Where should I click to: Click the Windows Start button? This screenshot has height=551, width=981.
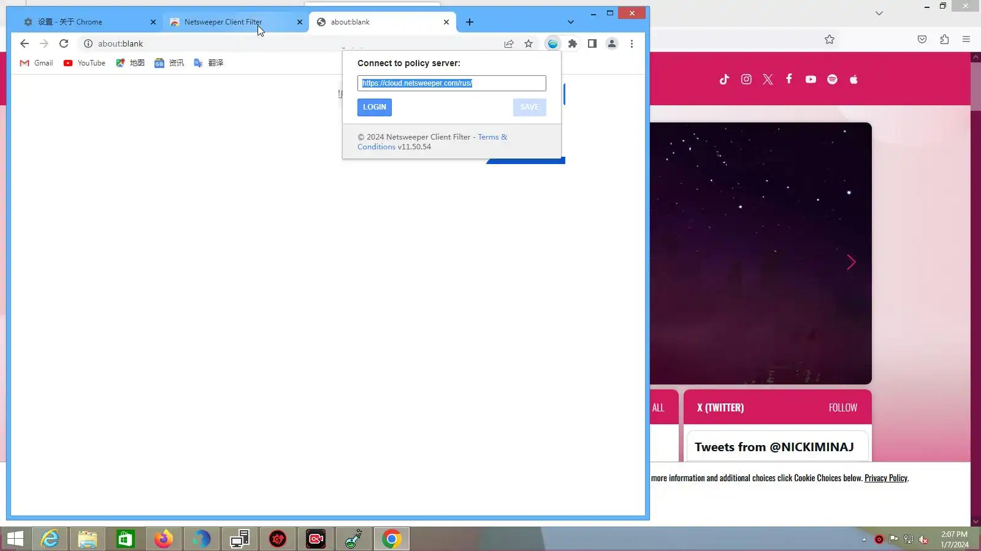point(15,539)
